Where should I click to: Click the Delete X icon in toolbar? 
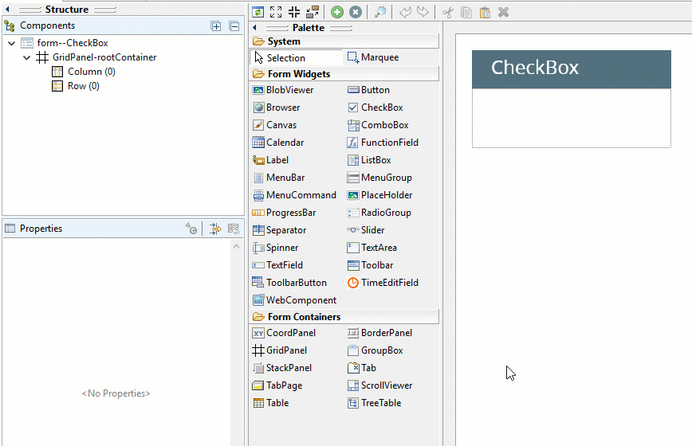pyautogui.click(x=503, y=12)
